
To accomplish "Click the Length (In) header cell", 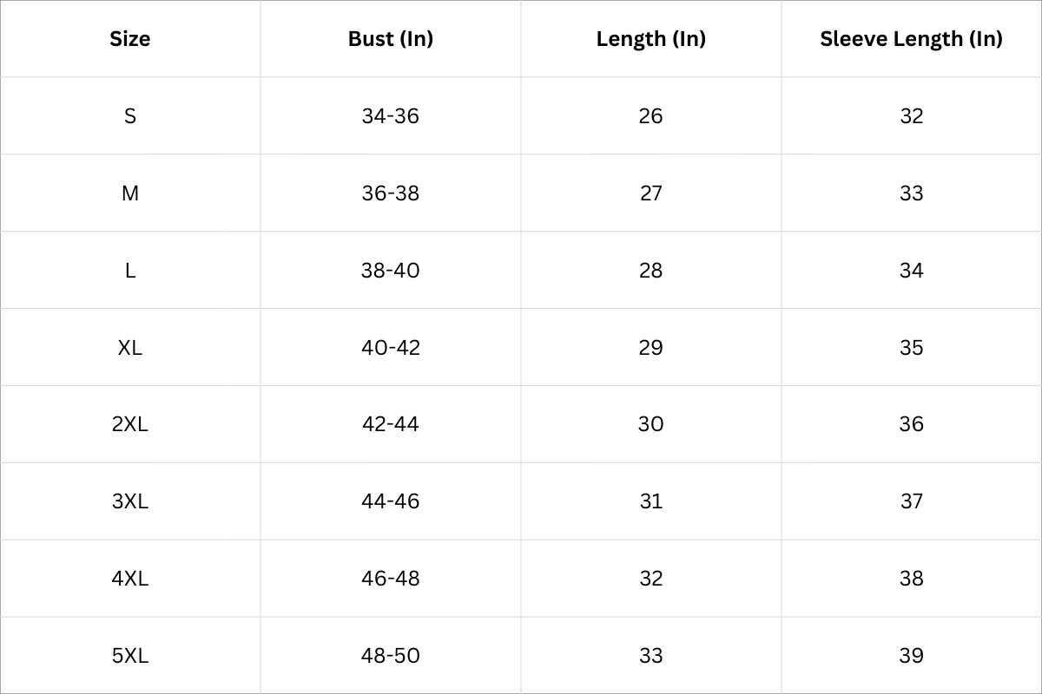I will pos(651,39).
